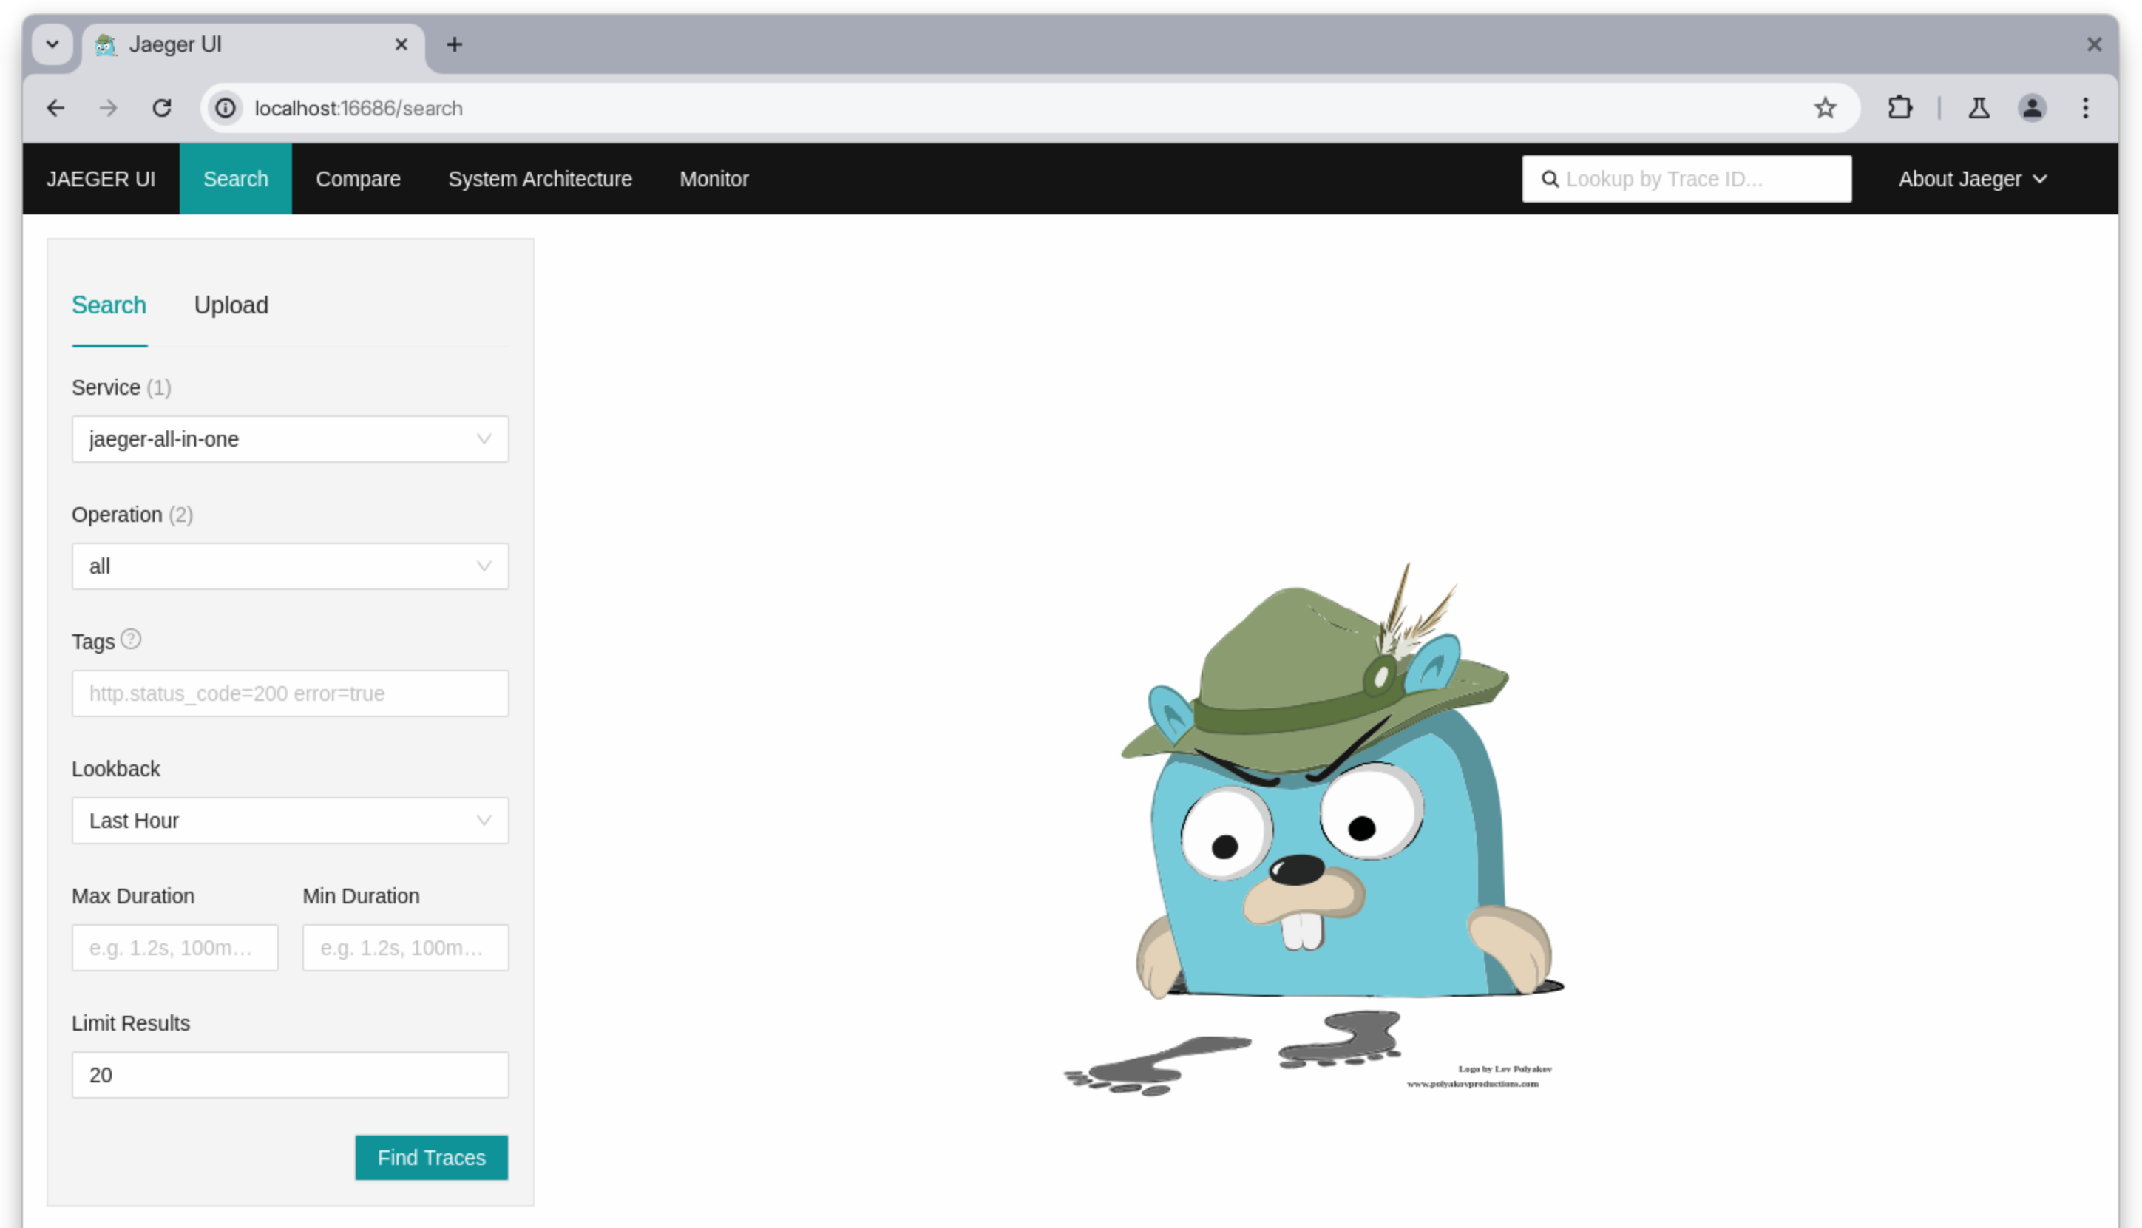Open the Compare page
The width and height of the screenshot is (2142, 1228).
[x=359, y=179]
